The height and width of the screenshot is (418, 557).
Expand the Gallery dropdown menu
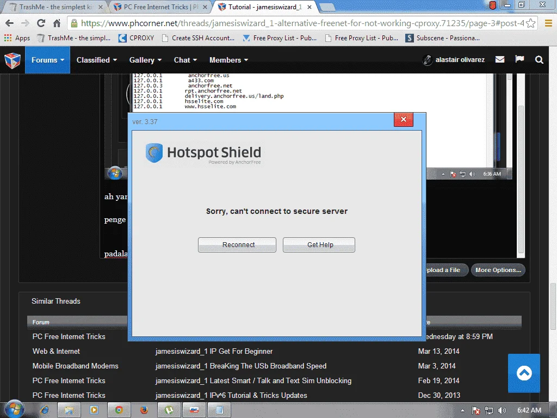coord(145,60)
